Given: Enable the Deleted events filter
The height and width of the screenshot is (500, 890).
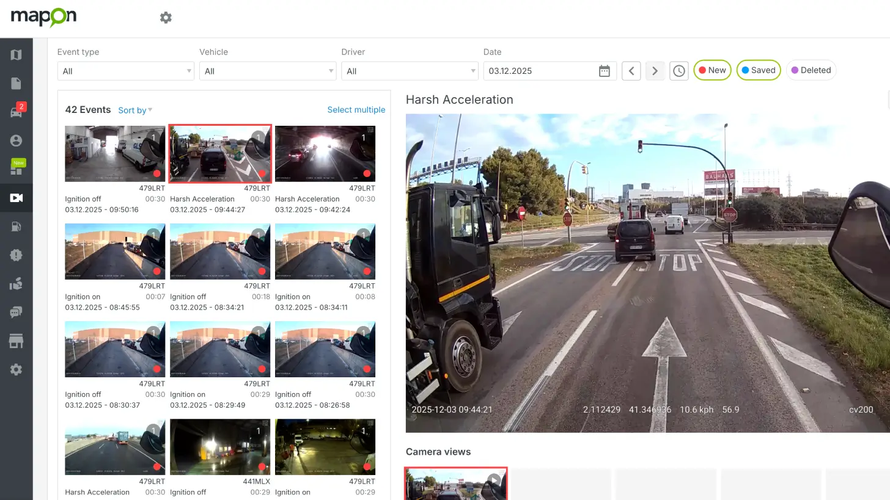Looking at the screenshot, I should [811, 70].
